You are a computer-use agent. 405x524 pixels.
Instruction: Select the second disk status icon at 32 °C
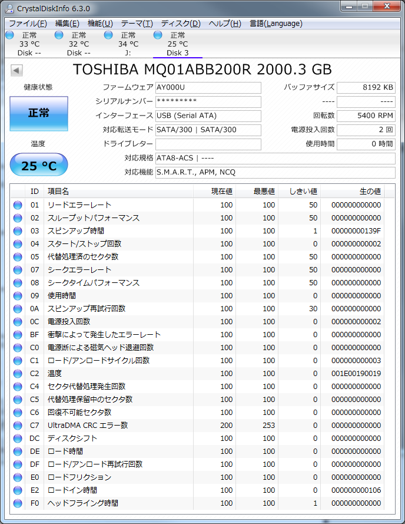pos(59,35)
